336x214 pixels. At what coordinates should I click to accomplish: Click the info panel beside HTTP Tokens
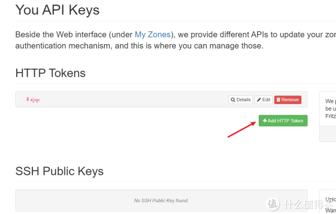(x=328, y=117)
